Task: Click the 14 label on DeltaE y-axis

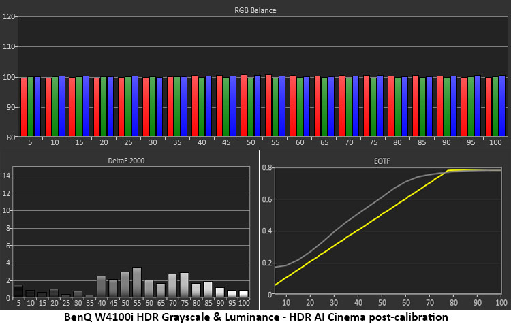Action: [7, 176]
